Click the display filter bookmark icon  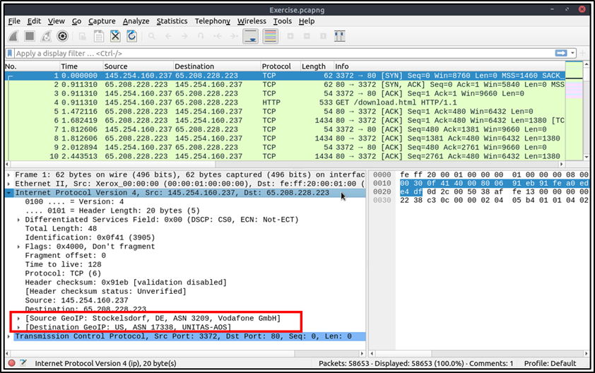tap(10, 54)
